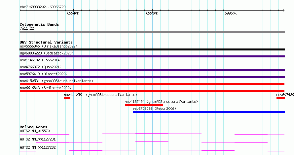Click the gray 7q11.22 cytogenetic band bar

click(x=152, y=32)
